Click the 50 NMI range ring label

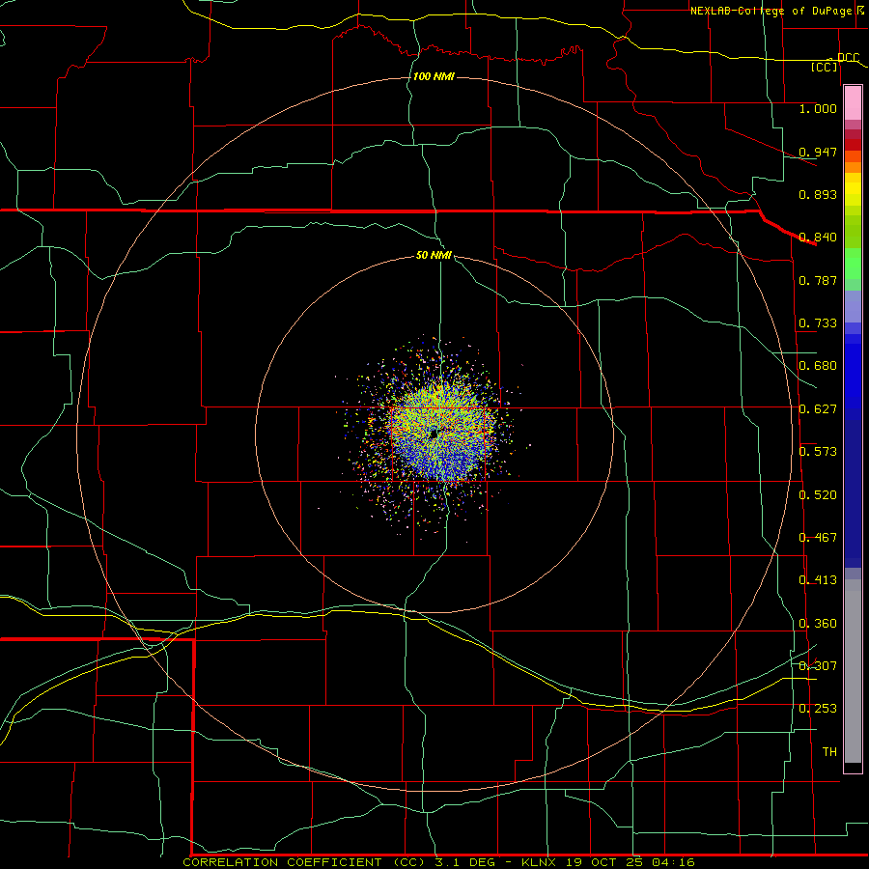434,255
